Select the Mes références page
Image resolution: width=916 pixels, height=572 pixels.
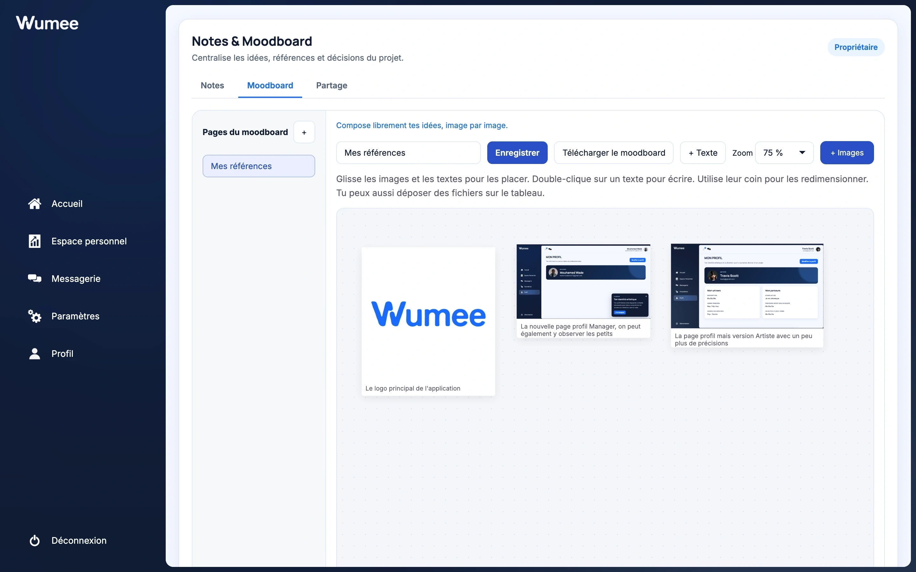(x=259, y=166)
